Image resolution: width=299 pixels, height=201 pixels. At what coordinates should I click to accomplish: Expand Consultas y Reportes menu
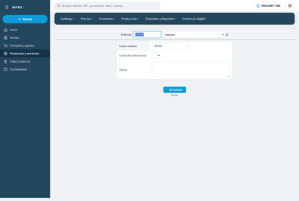coord(161,19)
